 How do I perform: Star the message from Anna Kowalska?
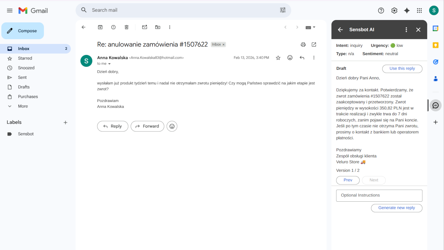tap(278, 58)
